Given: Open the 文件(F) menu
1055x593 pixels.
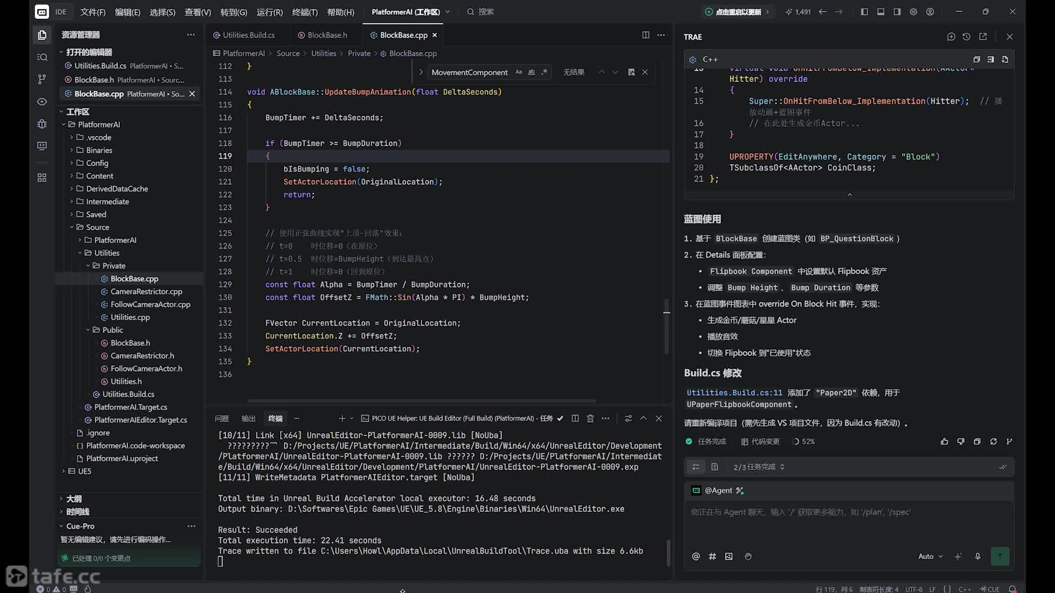Looking at the screenshot, I should 93,12.
